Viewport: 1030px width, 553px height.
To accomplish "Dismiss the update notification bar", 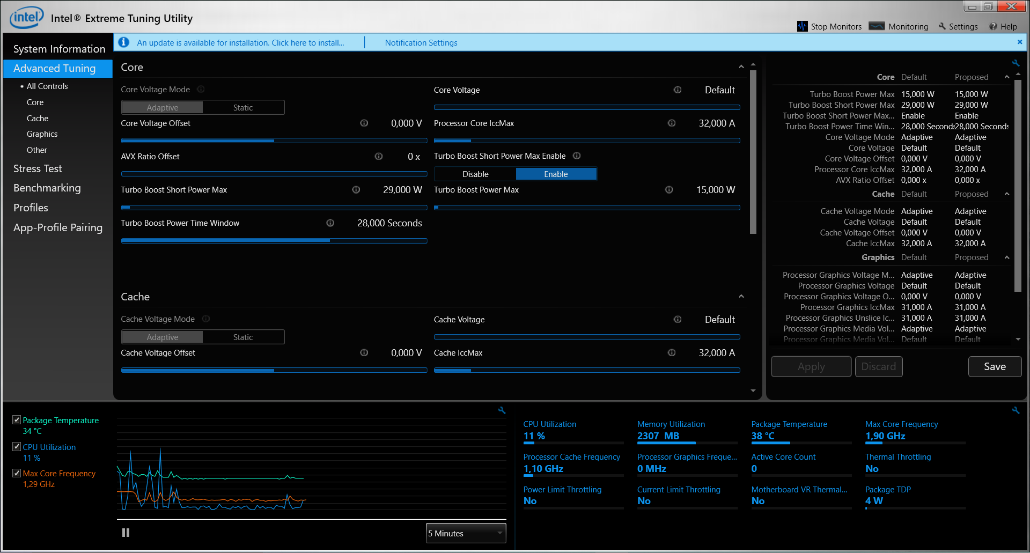I will (x=1020, y=42).
